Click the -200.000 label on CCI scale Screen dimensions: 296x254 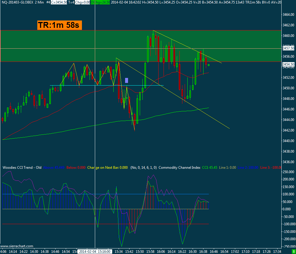pyautogui.click(x=289, y=239)
